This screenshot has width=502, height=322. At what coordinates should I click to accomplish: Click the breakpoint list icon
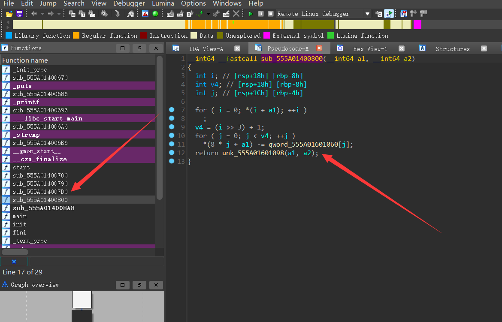(x=404, y=14)
